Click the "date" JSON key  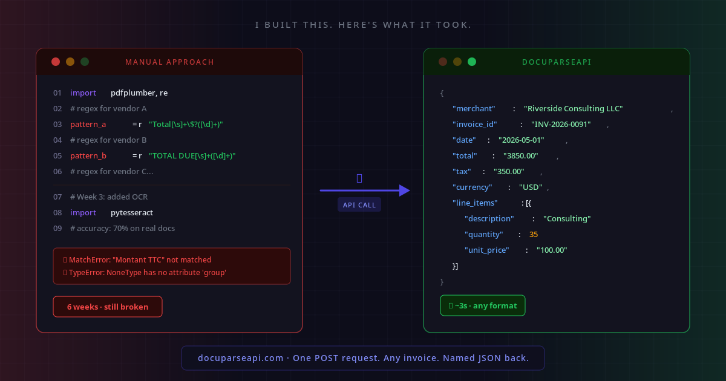click(x=465, y=140)
